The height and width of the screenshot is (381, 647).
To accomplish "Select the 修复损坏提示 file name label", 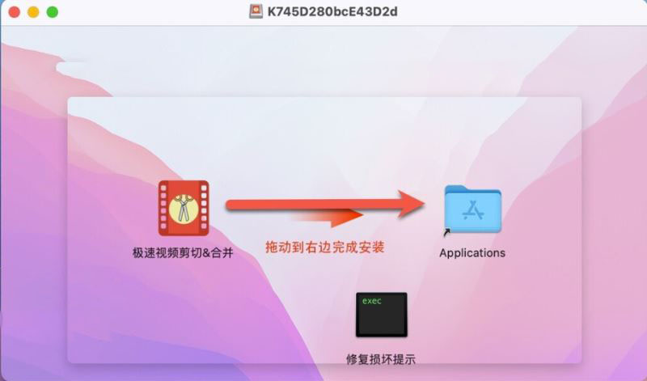I will click(x=380, y=359).
